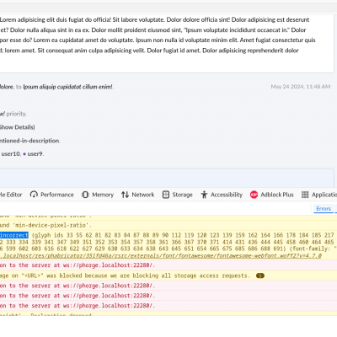
Task: Open task 'Ipsum aliquip cupidatat cillum enim!'
Action: 67,87
